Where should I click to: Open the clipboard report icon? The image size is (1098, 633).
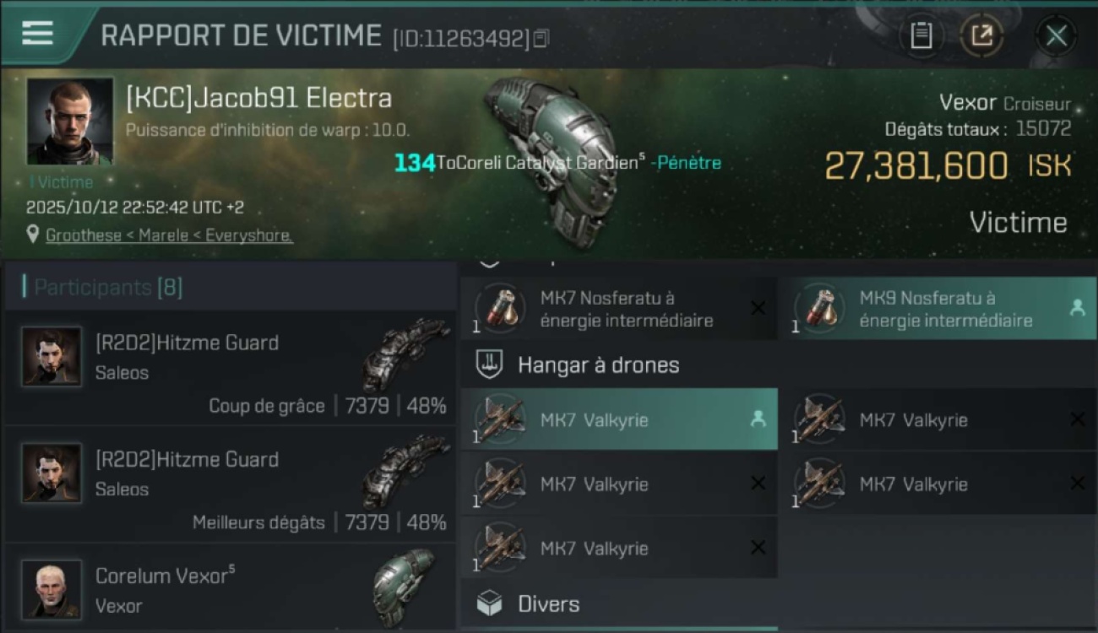click(921, 35)
